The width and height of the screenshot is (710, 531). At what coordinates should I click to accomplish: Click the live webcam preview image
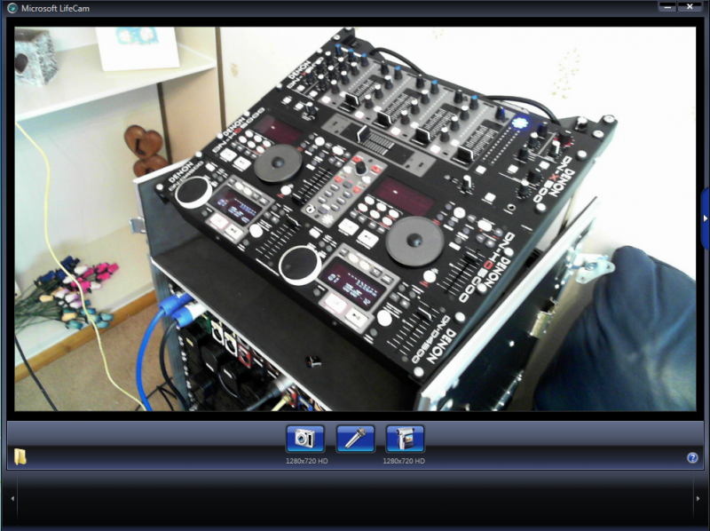(355, 218)
